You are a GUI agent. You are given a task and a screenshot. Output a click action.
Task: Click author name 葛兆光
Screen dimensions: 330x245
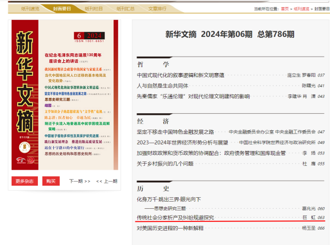(x=309, y=208)
